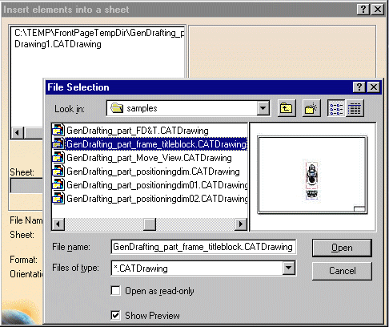Screen dimensions: 389x327
Task: Click the GenDrafting_part_positioningdim02 file icon
Action: [58, 198]
